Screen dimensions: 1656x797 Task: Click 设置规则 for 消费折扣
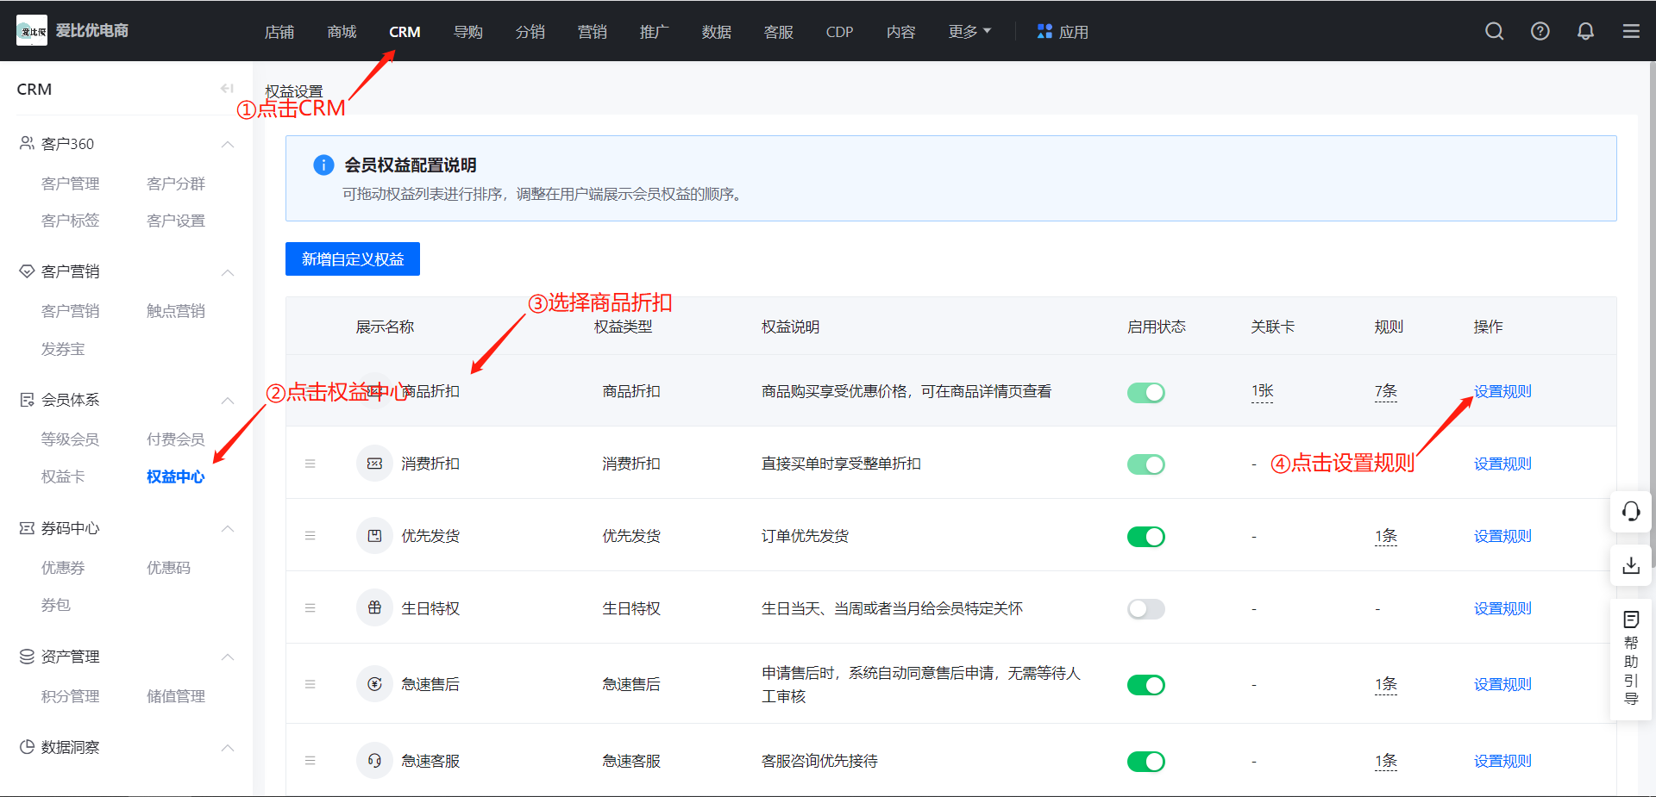point(1502,464)
